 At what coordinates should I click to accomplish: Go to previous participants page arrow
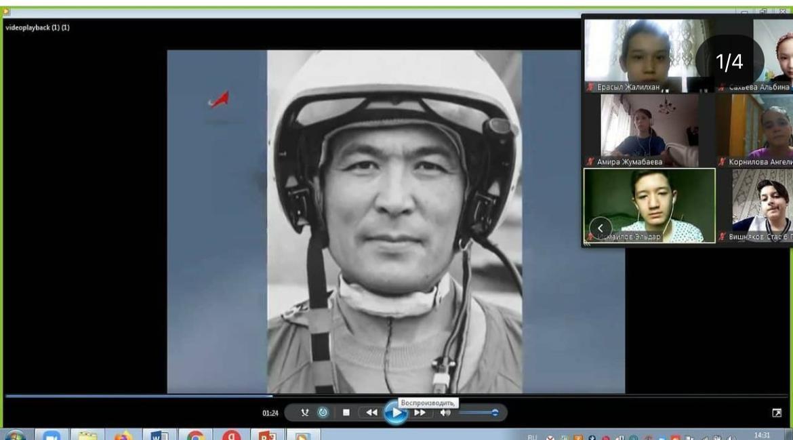[x=600, y=228]
